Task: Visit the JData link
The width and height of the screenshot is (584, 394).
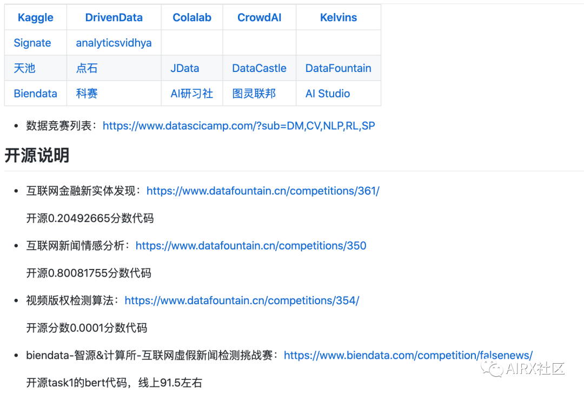Action: point(185,68)
